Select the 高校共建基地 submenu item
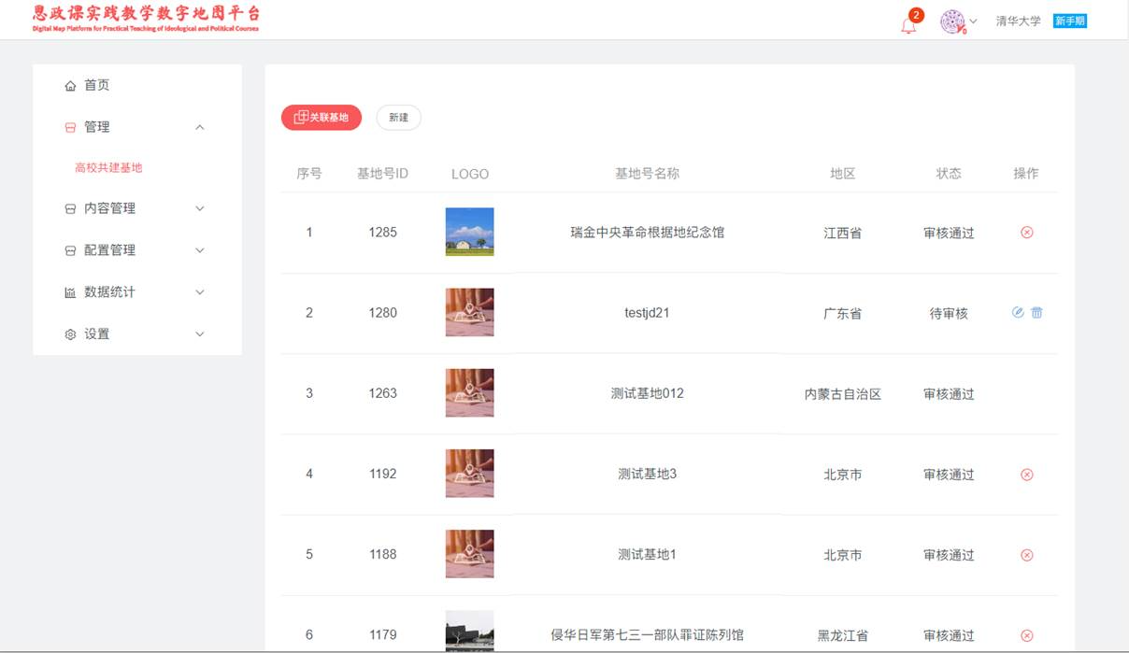The image size is (1129, 653). click(108, 168)
